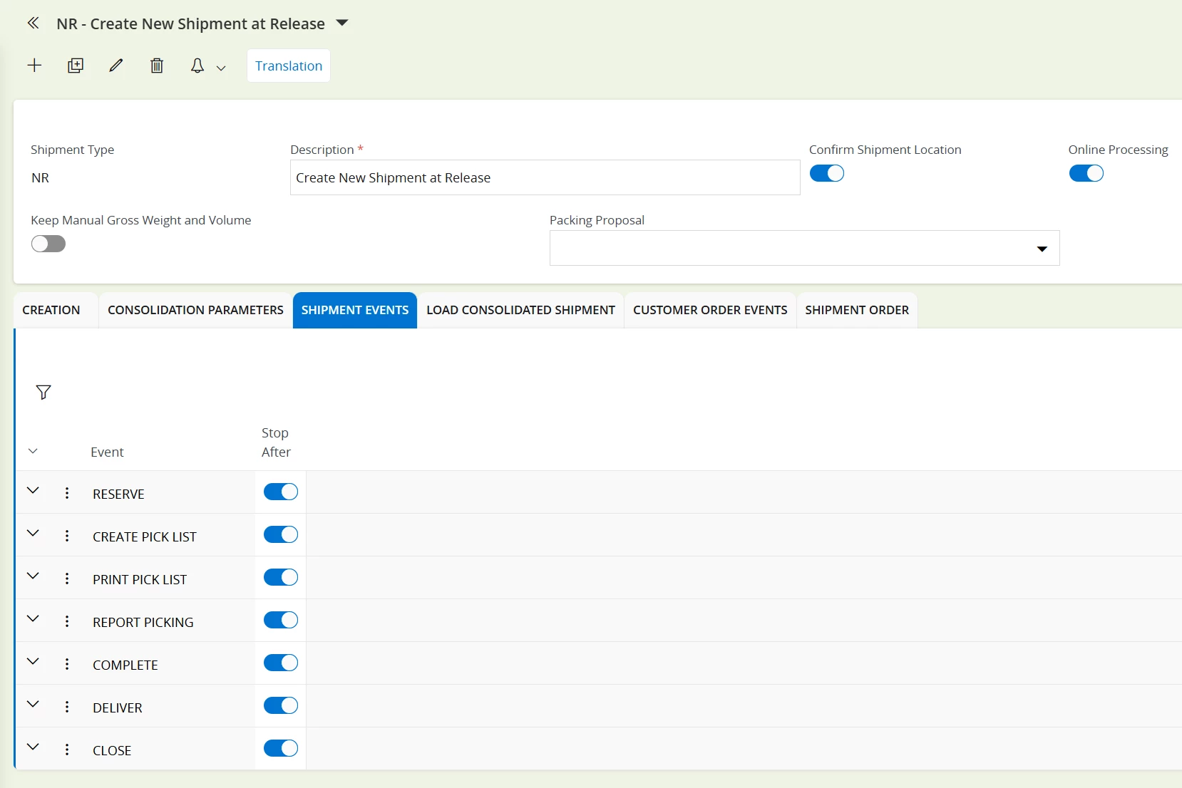Open row menu for CREATE PICK LIST
1182x788 pixels.
pyautogui.click(x=67, y=536)
